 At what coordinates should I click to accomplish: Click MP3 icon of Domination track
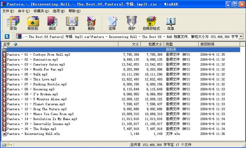(x=5, y=59)
